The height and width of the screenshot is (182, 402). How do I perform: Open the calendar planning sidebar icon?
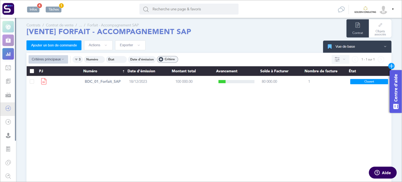point(8,68)
